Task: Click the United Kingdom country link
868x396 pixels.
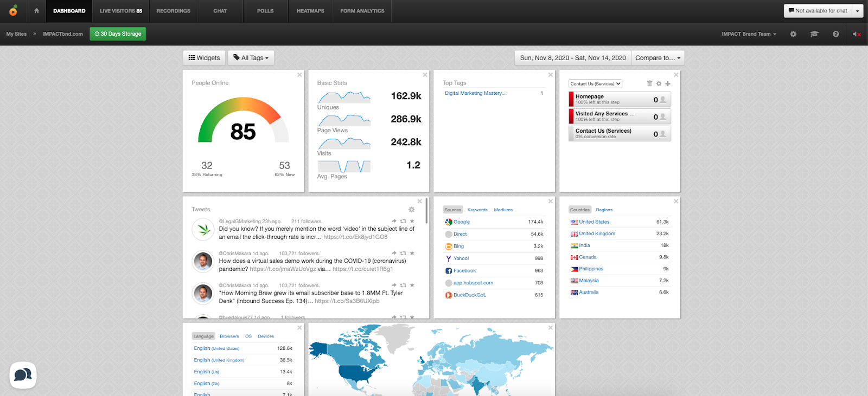Action: click(597, 234)
